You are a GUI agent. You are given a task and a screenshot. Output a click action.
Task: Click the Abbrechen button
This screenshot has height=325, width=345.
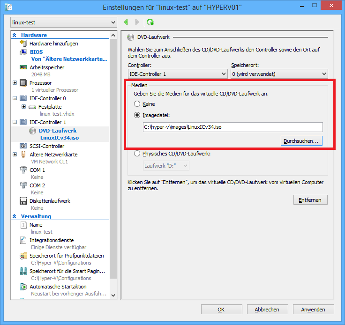click(x=267, y=310)
